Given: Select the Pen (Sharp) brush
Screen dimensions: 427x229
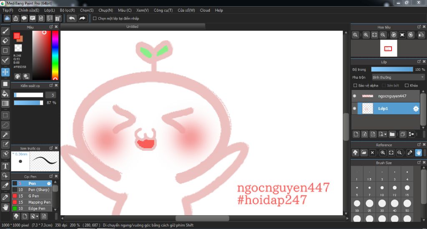Looking at the screenshot, I should [x=32, y=189].
